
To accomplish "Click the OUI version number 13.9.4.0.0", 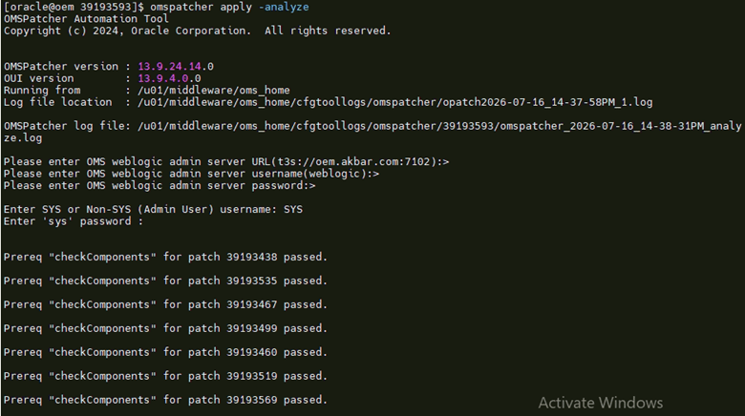I will 169,78.
